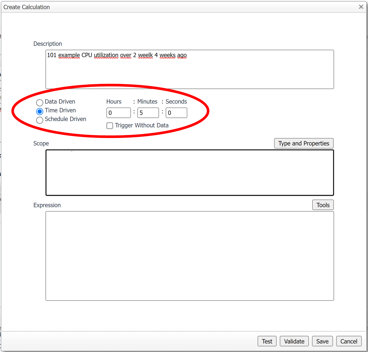This screenshot has height=352, width=368.
Task: Focus the Minutes field showing 5
Action: (148, 113)
